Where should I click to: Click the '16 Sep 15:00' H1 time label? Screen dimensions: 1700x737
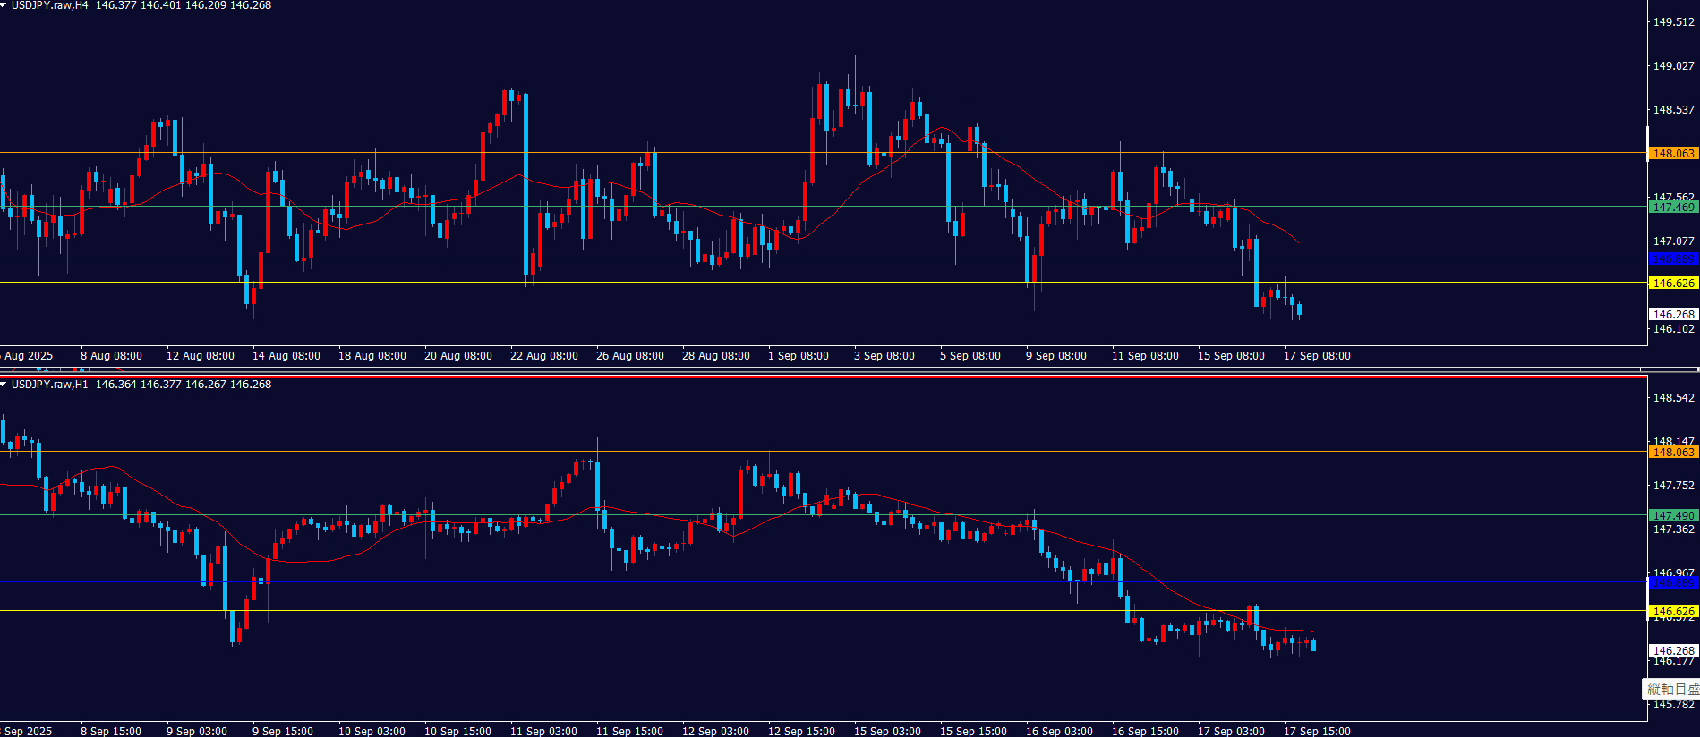tap(1145, 732)
